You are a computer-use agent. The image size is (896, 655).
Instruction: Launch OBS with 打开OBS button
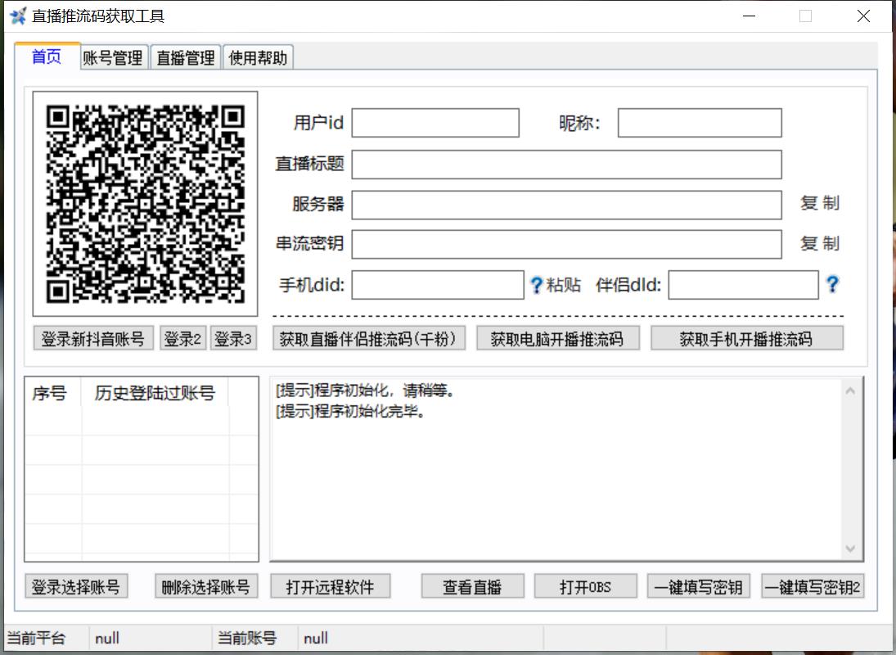pyautogui.click(x=586, y=586)
